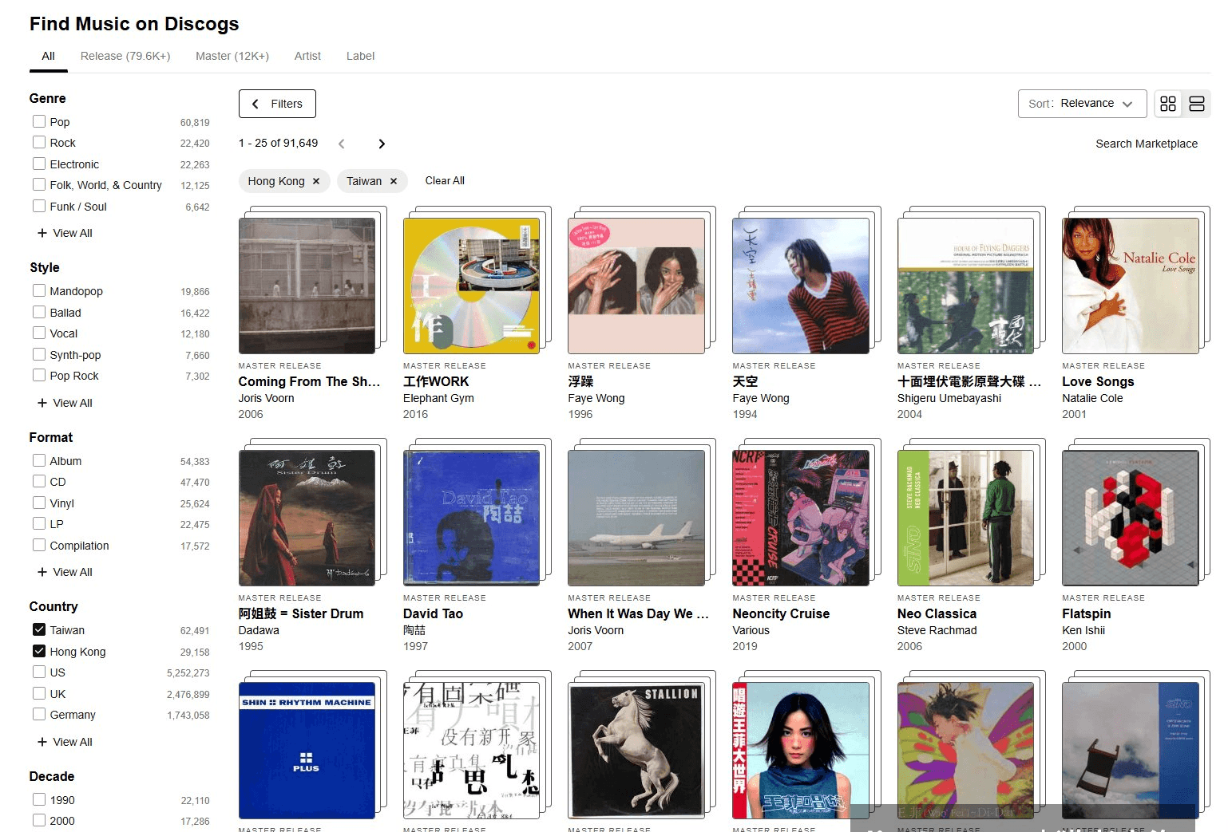Open the Sister Drum album cover

[307, 518]
